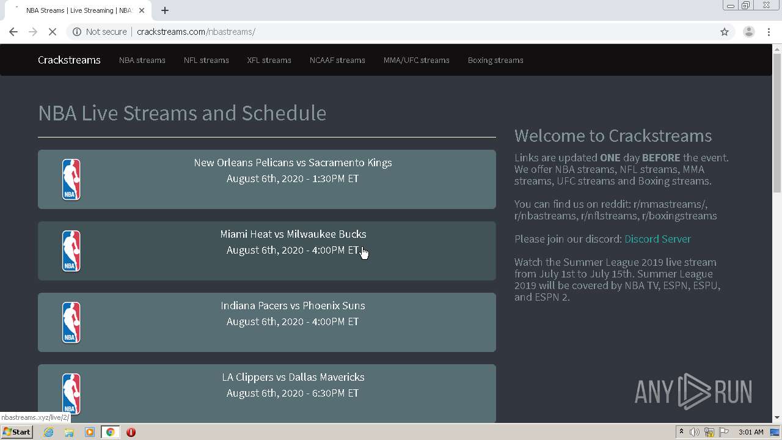Go to NFL streams nav item
This screenshot has height=440, width=782.
coord(206,60)
